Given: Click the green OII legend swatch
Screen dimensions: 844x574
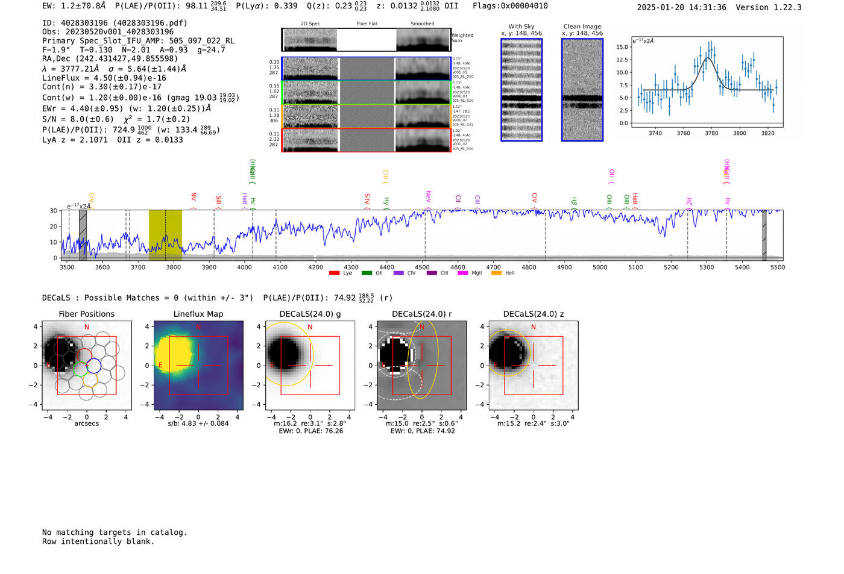Looking at the screenshot, I should tap(367, 273).
